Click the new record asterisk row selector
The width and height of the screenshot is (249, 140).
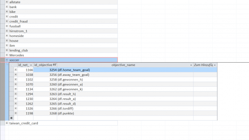tap(11, 118)
